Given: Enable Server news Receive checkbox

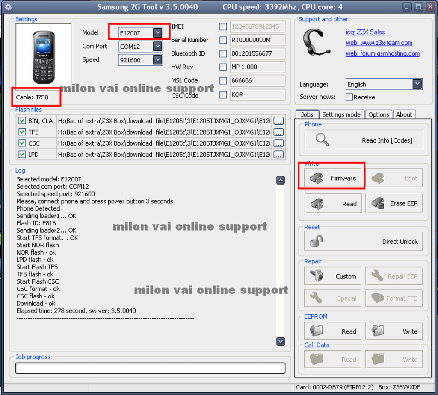Looking at the screenshot, I should (349, 97).
